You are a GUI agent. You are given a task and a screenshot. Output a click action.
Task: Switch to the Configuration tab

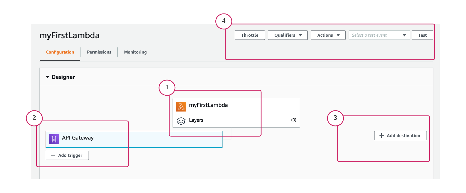click(x=60, y=52)
